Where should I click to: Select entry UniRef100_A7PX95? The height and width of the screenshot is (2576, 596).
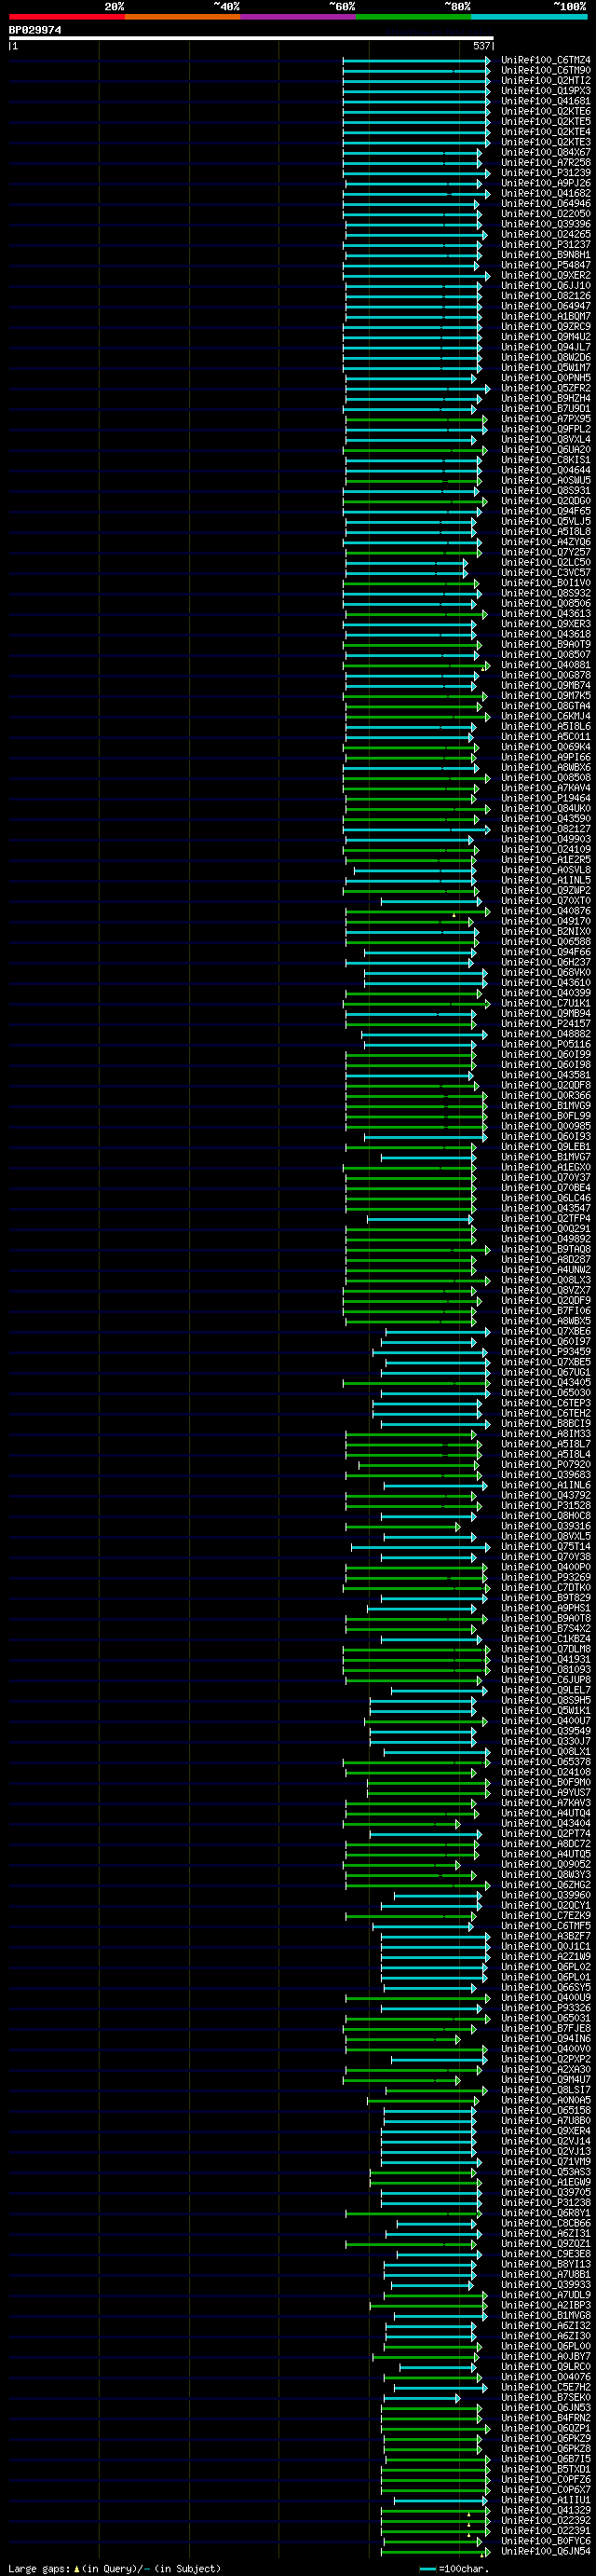[x=546, y=419]
